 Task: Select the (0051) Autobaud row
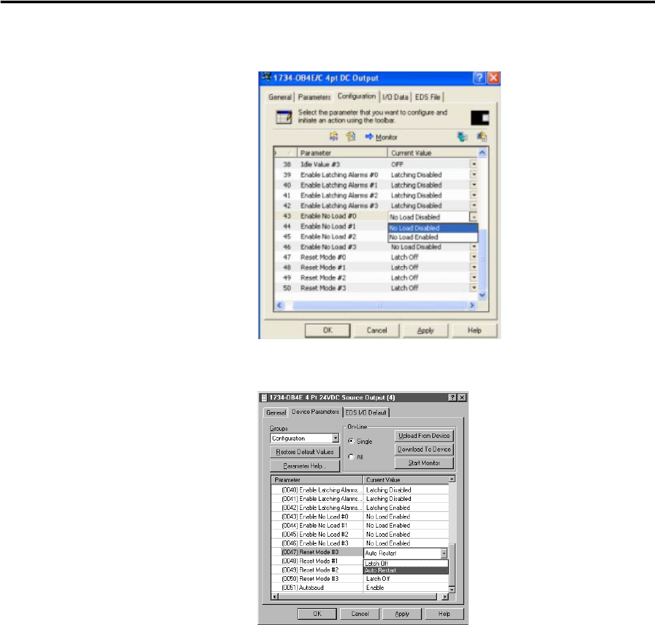[360, 587]
